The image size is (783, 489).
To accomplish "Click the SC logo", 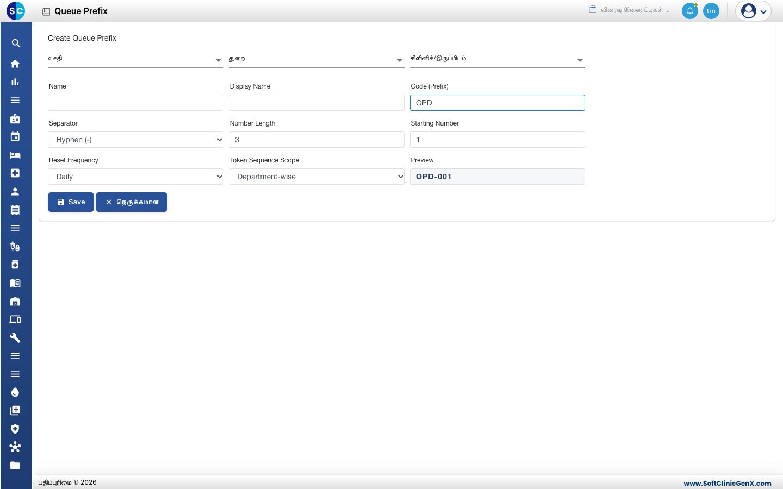I will (16, 11).
